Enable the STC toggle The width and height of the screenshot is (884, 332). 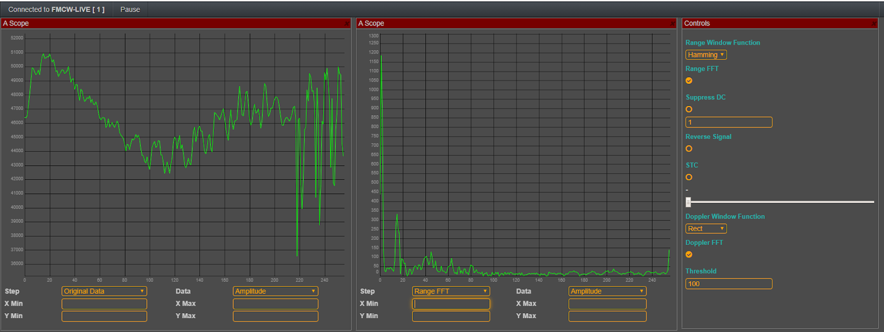[x=689, y=177]
